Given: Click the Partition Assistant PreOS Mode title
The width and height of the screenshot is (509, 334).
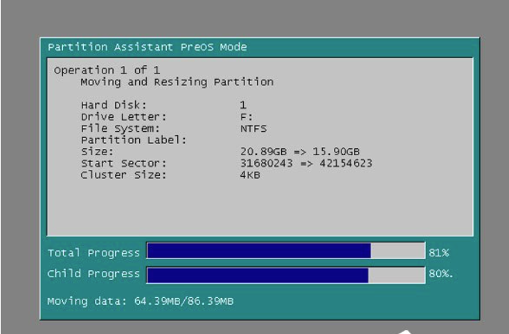Looking at the screenshot, I should (147, 48).
